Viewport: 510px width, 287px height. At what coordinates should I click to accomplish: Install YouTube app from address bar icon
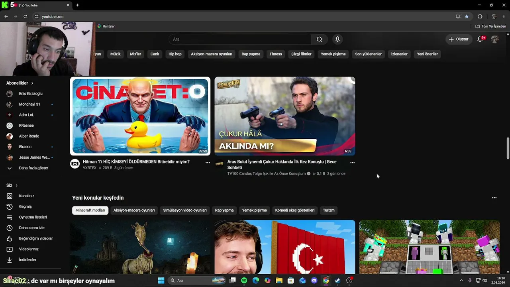(x=458, y=16)
